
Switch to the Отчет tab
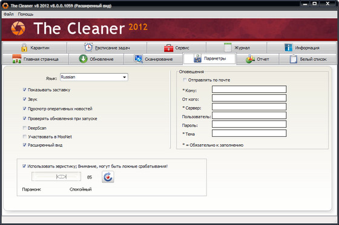click(x=257, y=59)
